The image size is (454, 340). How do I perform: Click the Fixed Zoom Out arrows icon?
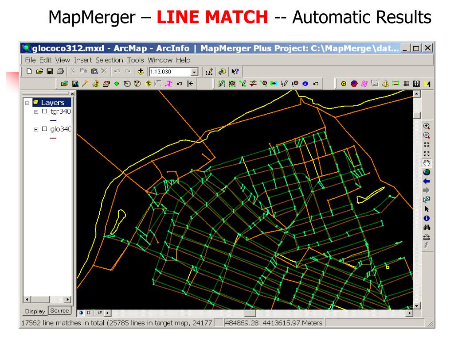coord(427,154)
